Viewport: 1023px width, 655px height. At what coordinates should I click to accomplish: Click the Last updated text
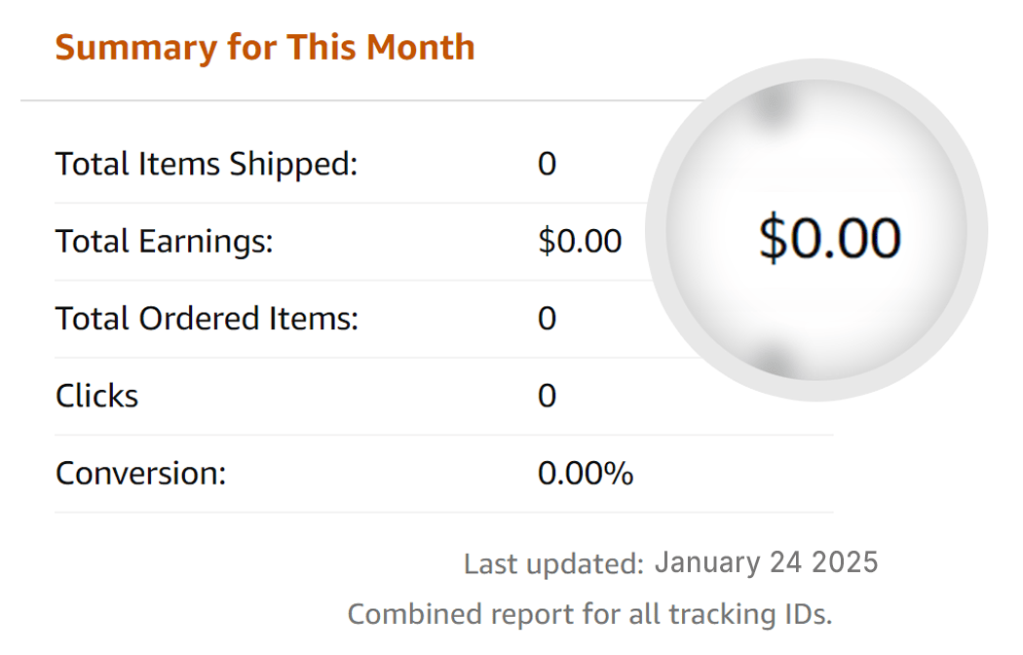(x=554, y=563)
